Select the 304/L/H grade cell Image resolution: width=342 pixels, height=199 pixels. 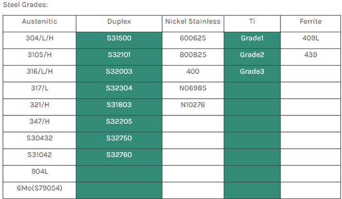(x=40, y=38)
